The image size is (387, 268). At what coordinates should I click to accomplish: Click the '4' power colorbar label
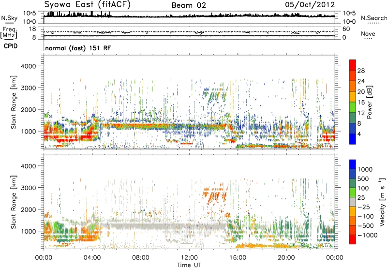point(359,134)
